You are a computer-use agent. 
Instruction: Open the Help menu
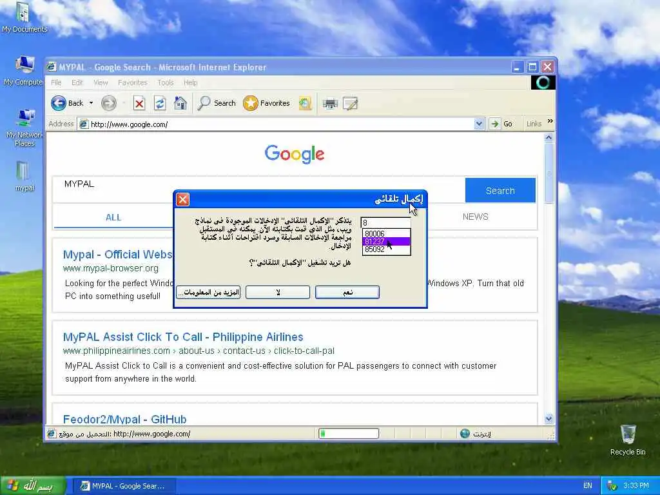(190, 82)
